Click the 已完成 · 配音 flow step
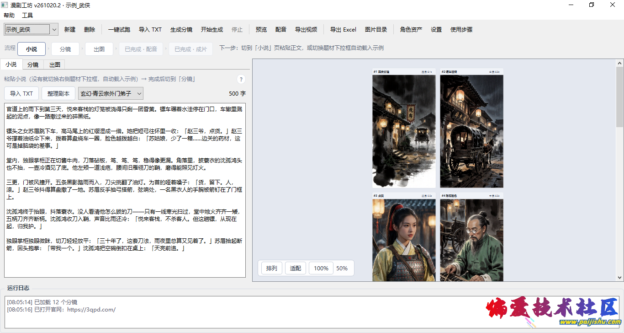 tap(141, 49)
